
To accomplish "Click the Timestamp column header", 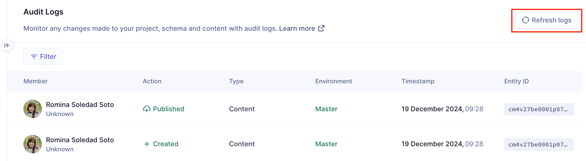I will coord(418,81).
